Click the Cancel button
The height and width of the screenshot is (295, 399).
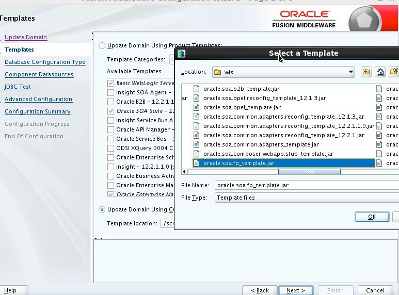tap(375, 290)
